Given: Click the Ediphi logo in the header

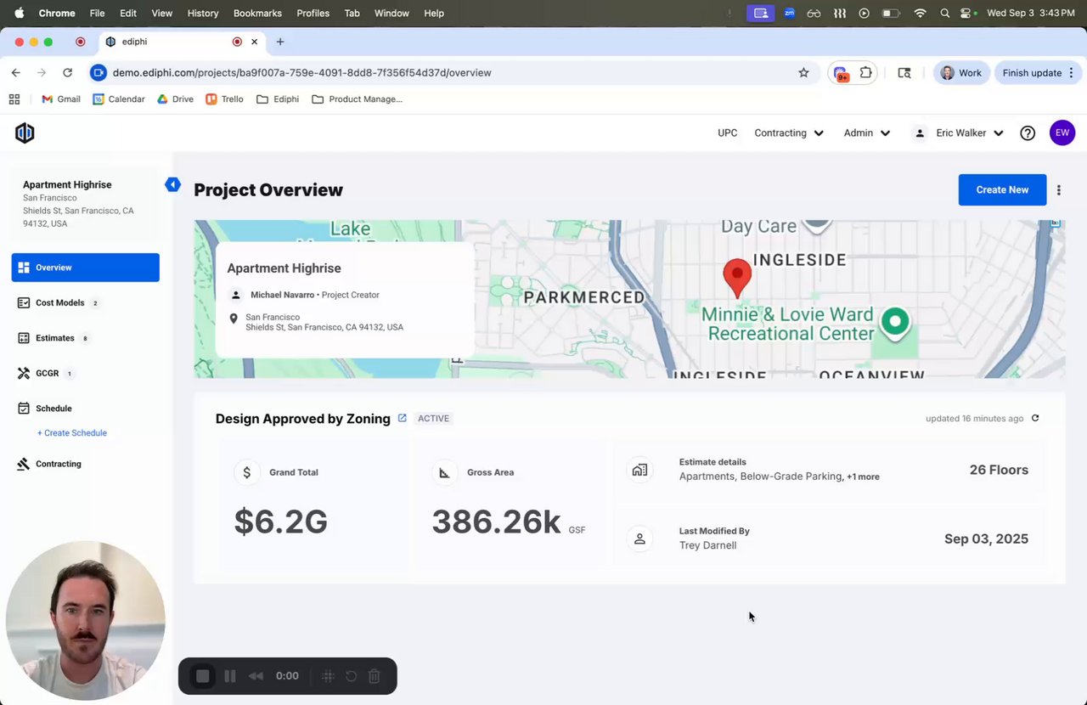Looking at the screenshot, I should pos(25,133).
